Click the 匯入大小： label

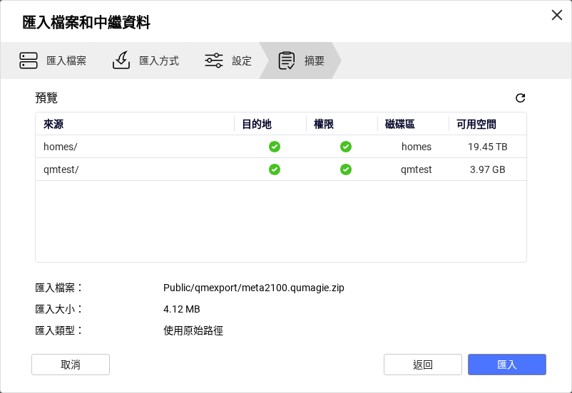click(58, 309)
